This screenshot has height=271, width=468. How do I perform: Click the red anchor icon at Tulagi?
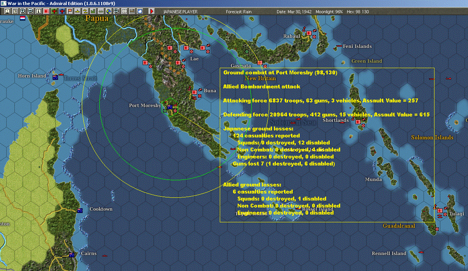[435, 208]
